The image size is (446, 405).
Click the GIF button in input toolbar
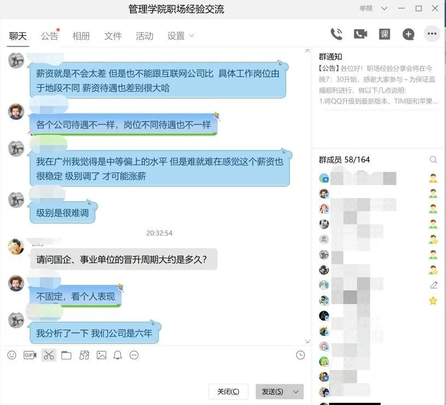[30, 355]
